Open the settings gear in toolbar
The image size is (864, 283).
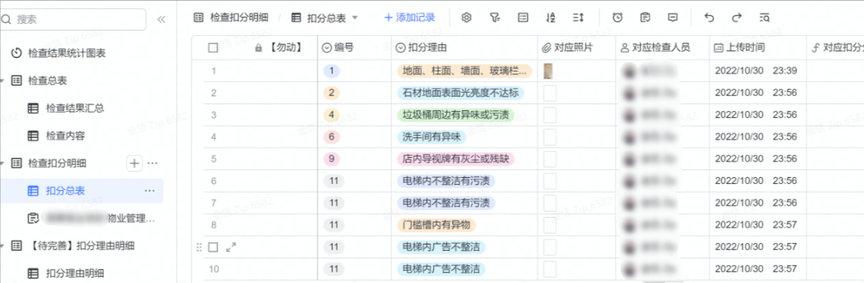coord(467,18)
